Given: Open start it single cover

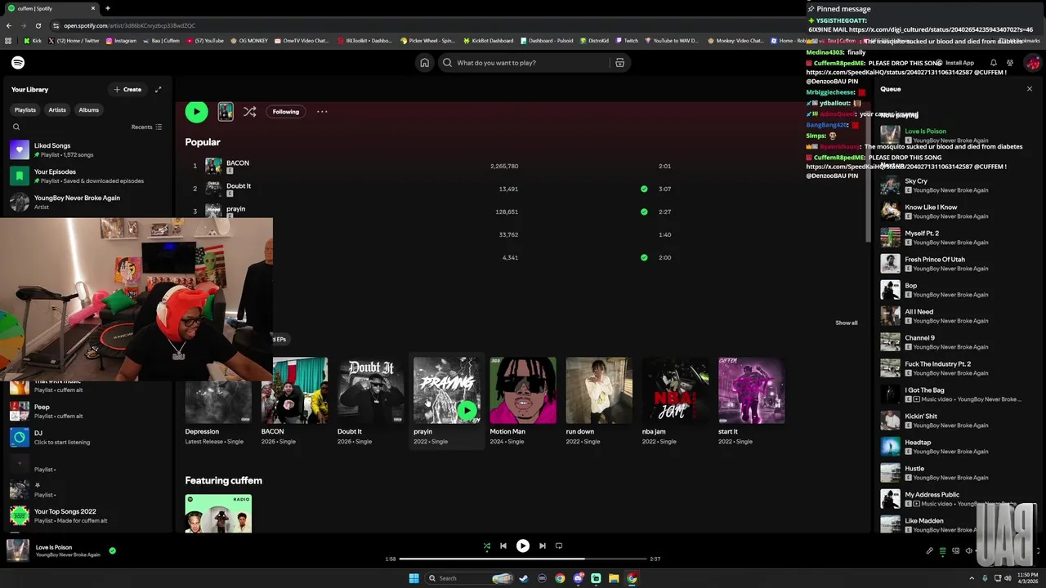Looking at the screenshot, I should [x=752, y=390].
